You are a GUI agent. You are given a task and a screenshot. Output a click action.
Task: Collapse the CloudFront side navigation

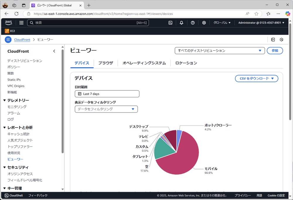[x=54, y=51]
